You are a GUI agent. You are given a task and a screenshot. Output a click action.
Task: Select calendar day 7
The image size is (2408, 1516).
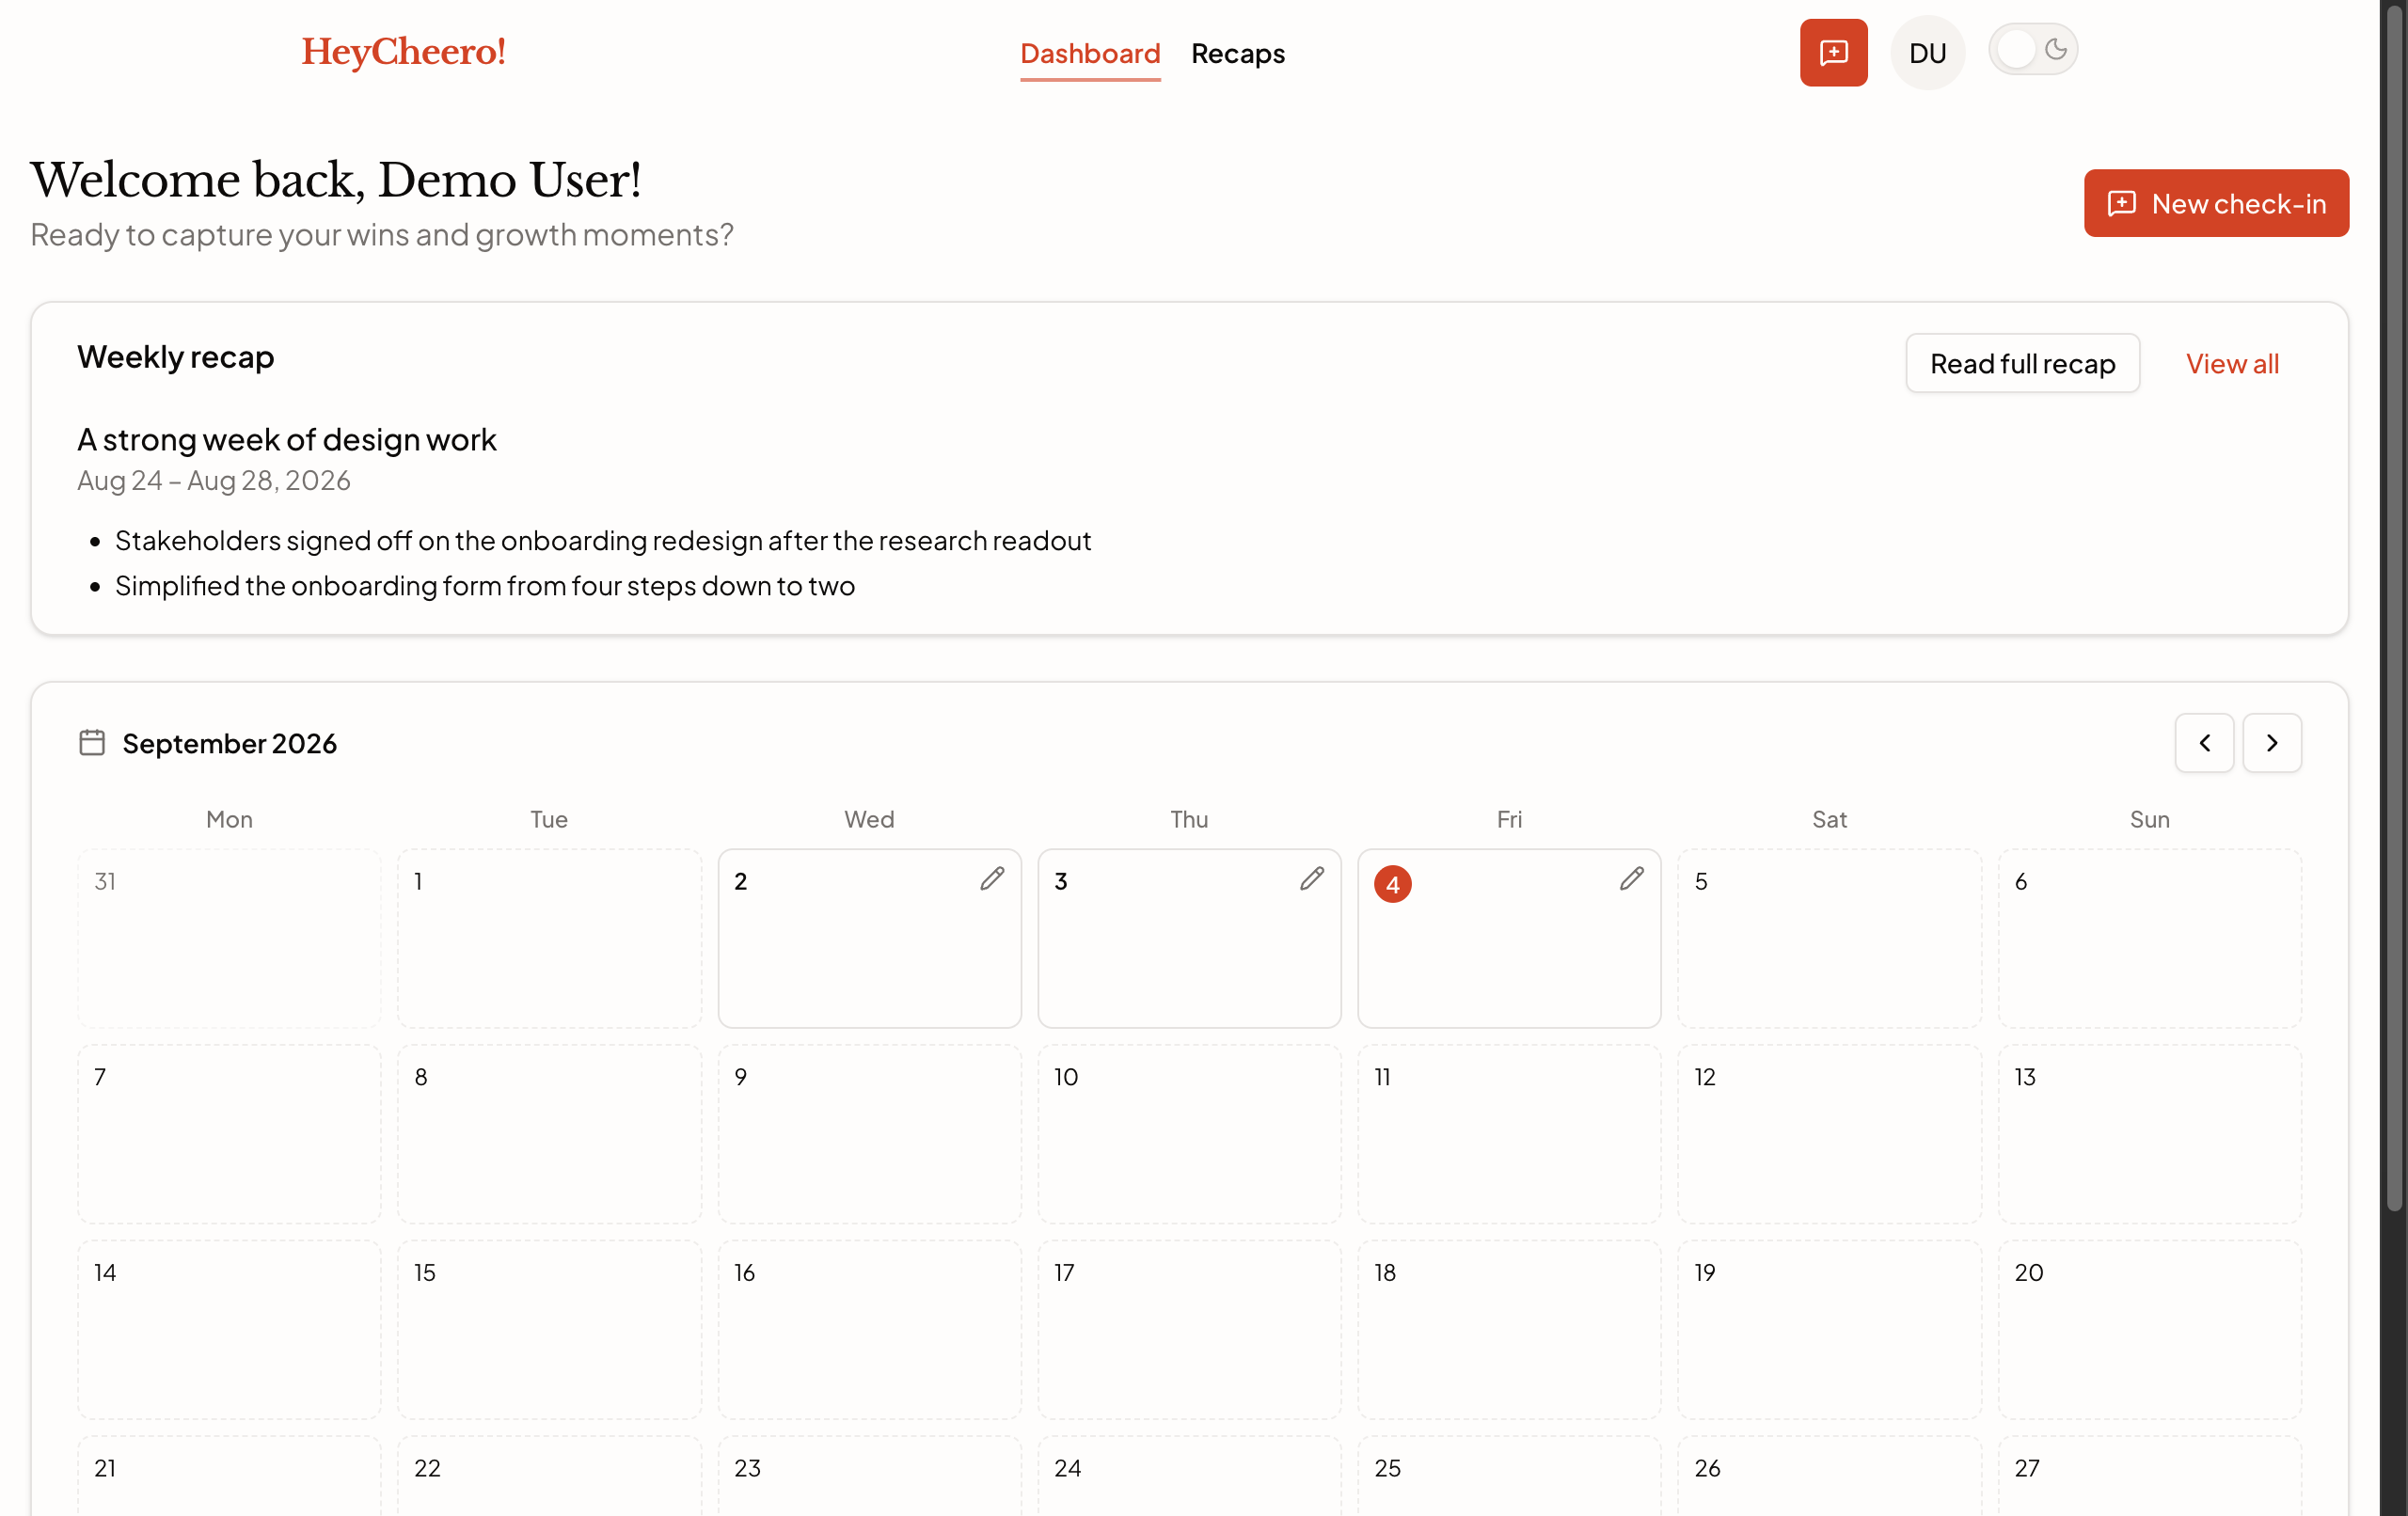coord(229,1134)
